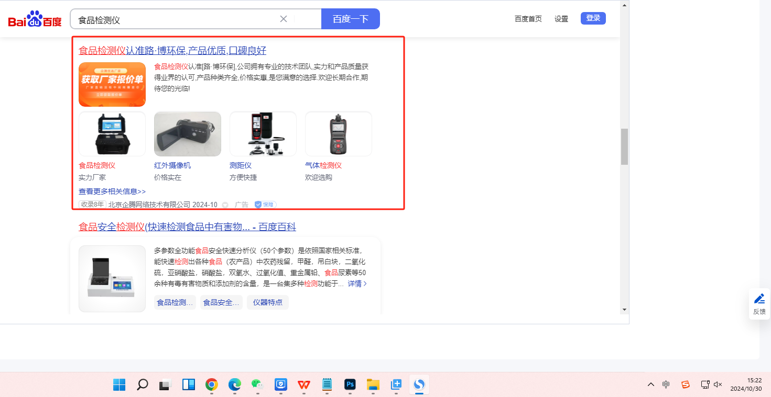771x397 pixels.
Task: Open File Explorer from the taskbar
Action: [x=373, y=385]
